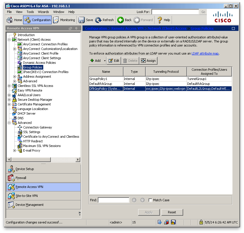The height and width of the screenshot is (233, 244).
Task: Open the Firewall section
Action: [44, 178]
